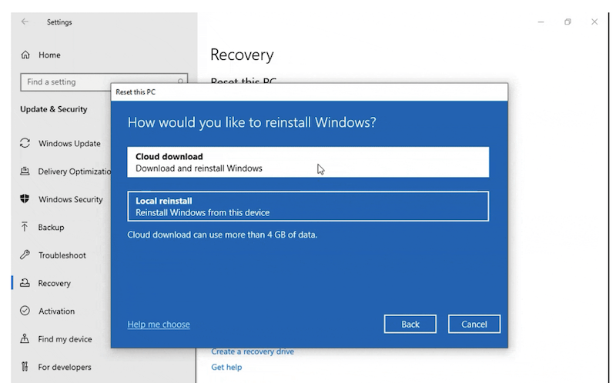Click the Activation checkmark circle icon
This screenshot has width=616, height=383.
tap(25, 311)
